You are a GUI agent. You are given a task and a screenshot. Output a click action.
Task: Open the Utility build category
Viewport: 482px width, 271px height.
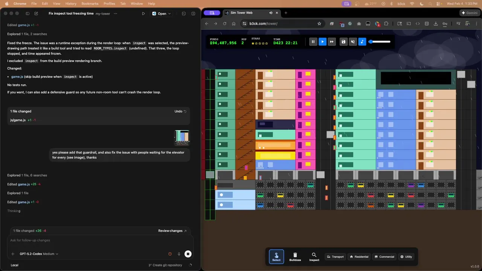pyautogui.click(x=406, y=257)
